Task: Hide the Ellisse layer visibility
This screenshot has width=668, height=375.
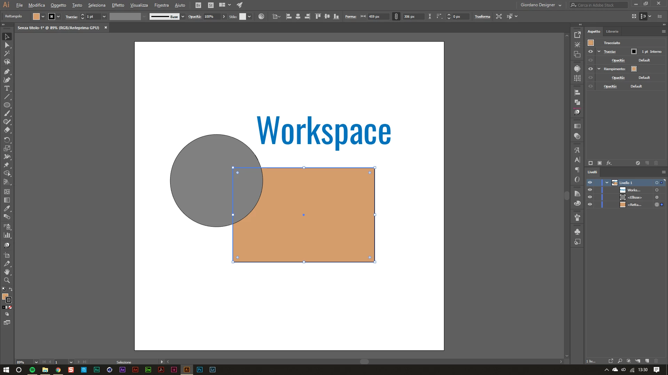Action: tap(590, 197)
